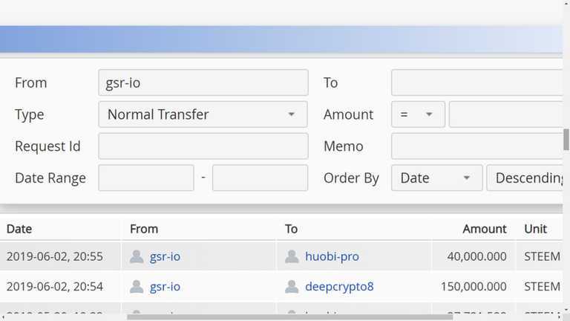
Task: Click the Amount column header
Action: pos(484,229)
